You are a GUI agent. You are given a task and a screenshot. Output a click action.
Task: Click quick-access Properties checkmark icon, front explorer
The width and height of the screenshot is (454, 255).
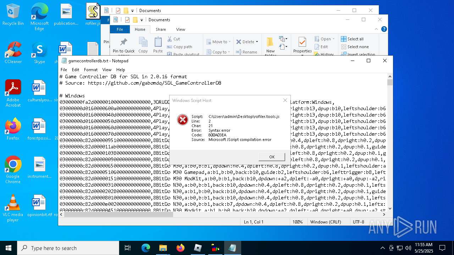[127, 20]
